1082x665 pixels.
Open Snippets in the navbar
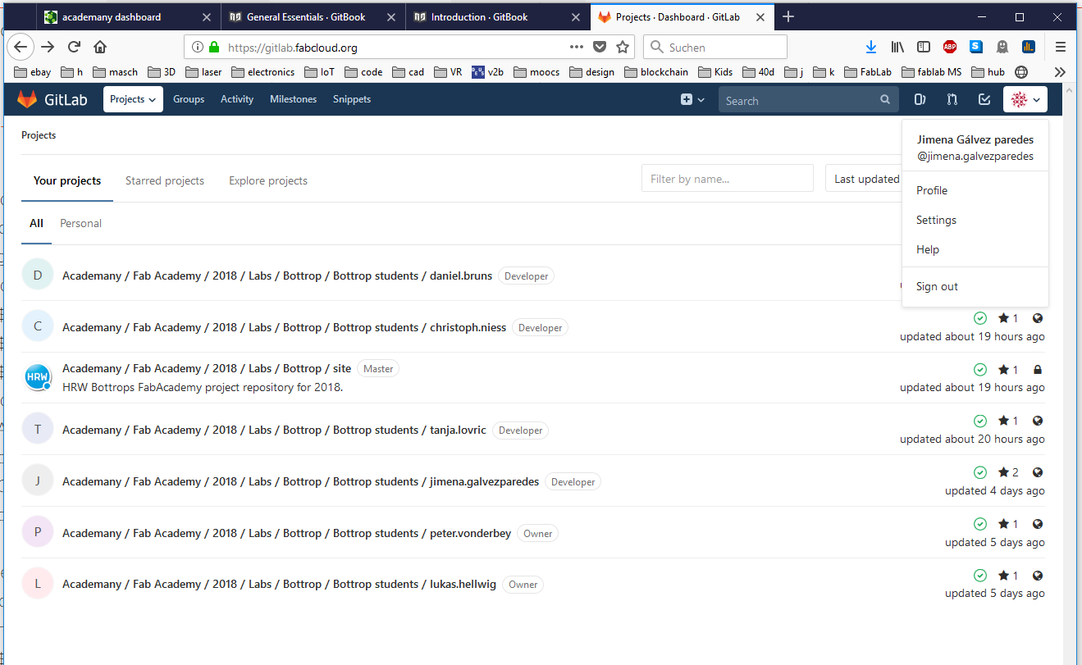coord(352,99)
